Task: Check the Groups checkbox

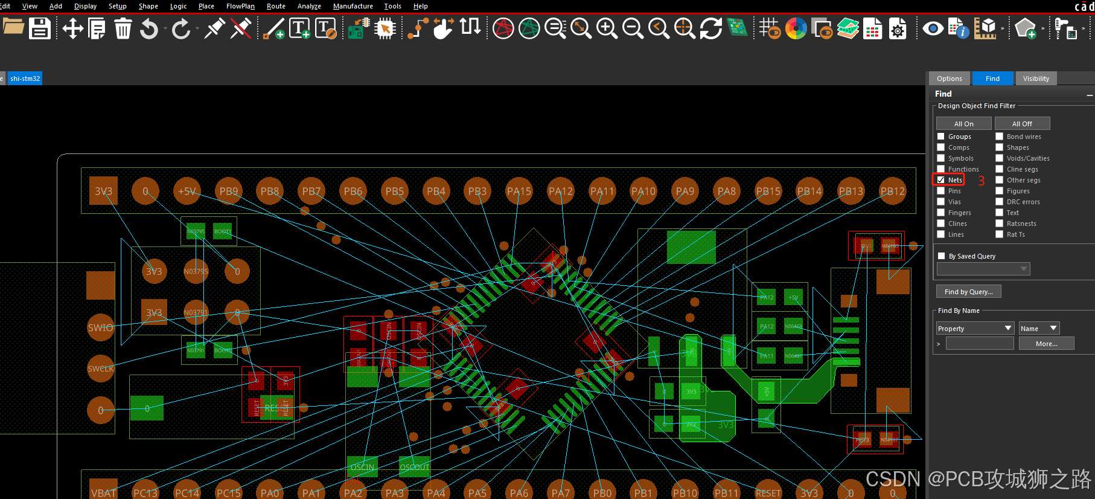Action: pos(940,137)
